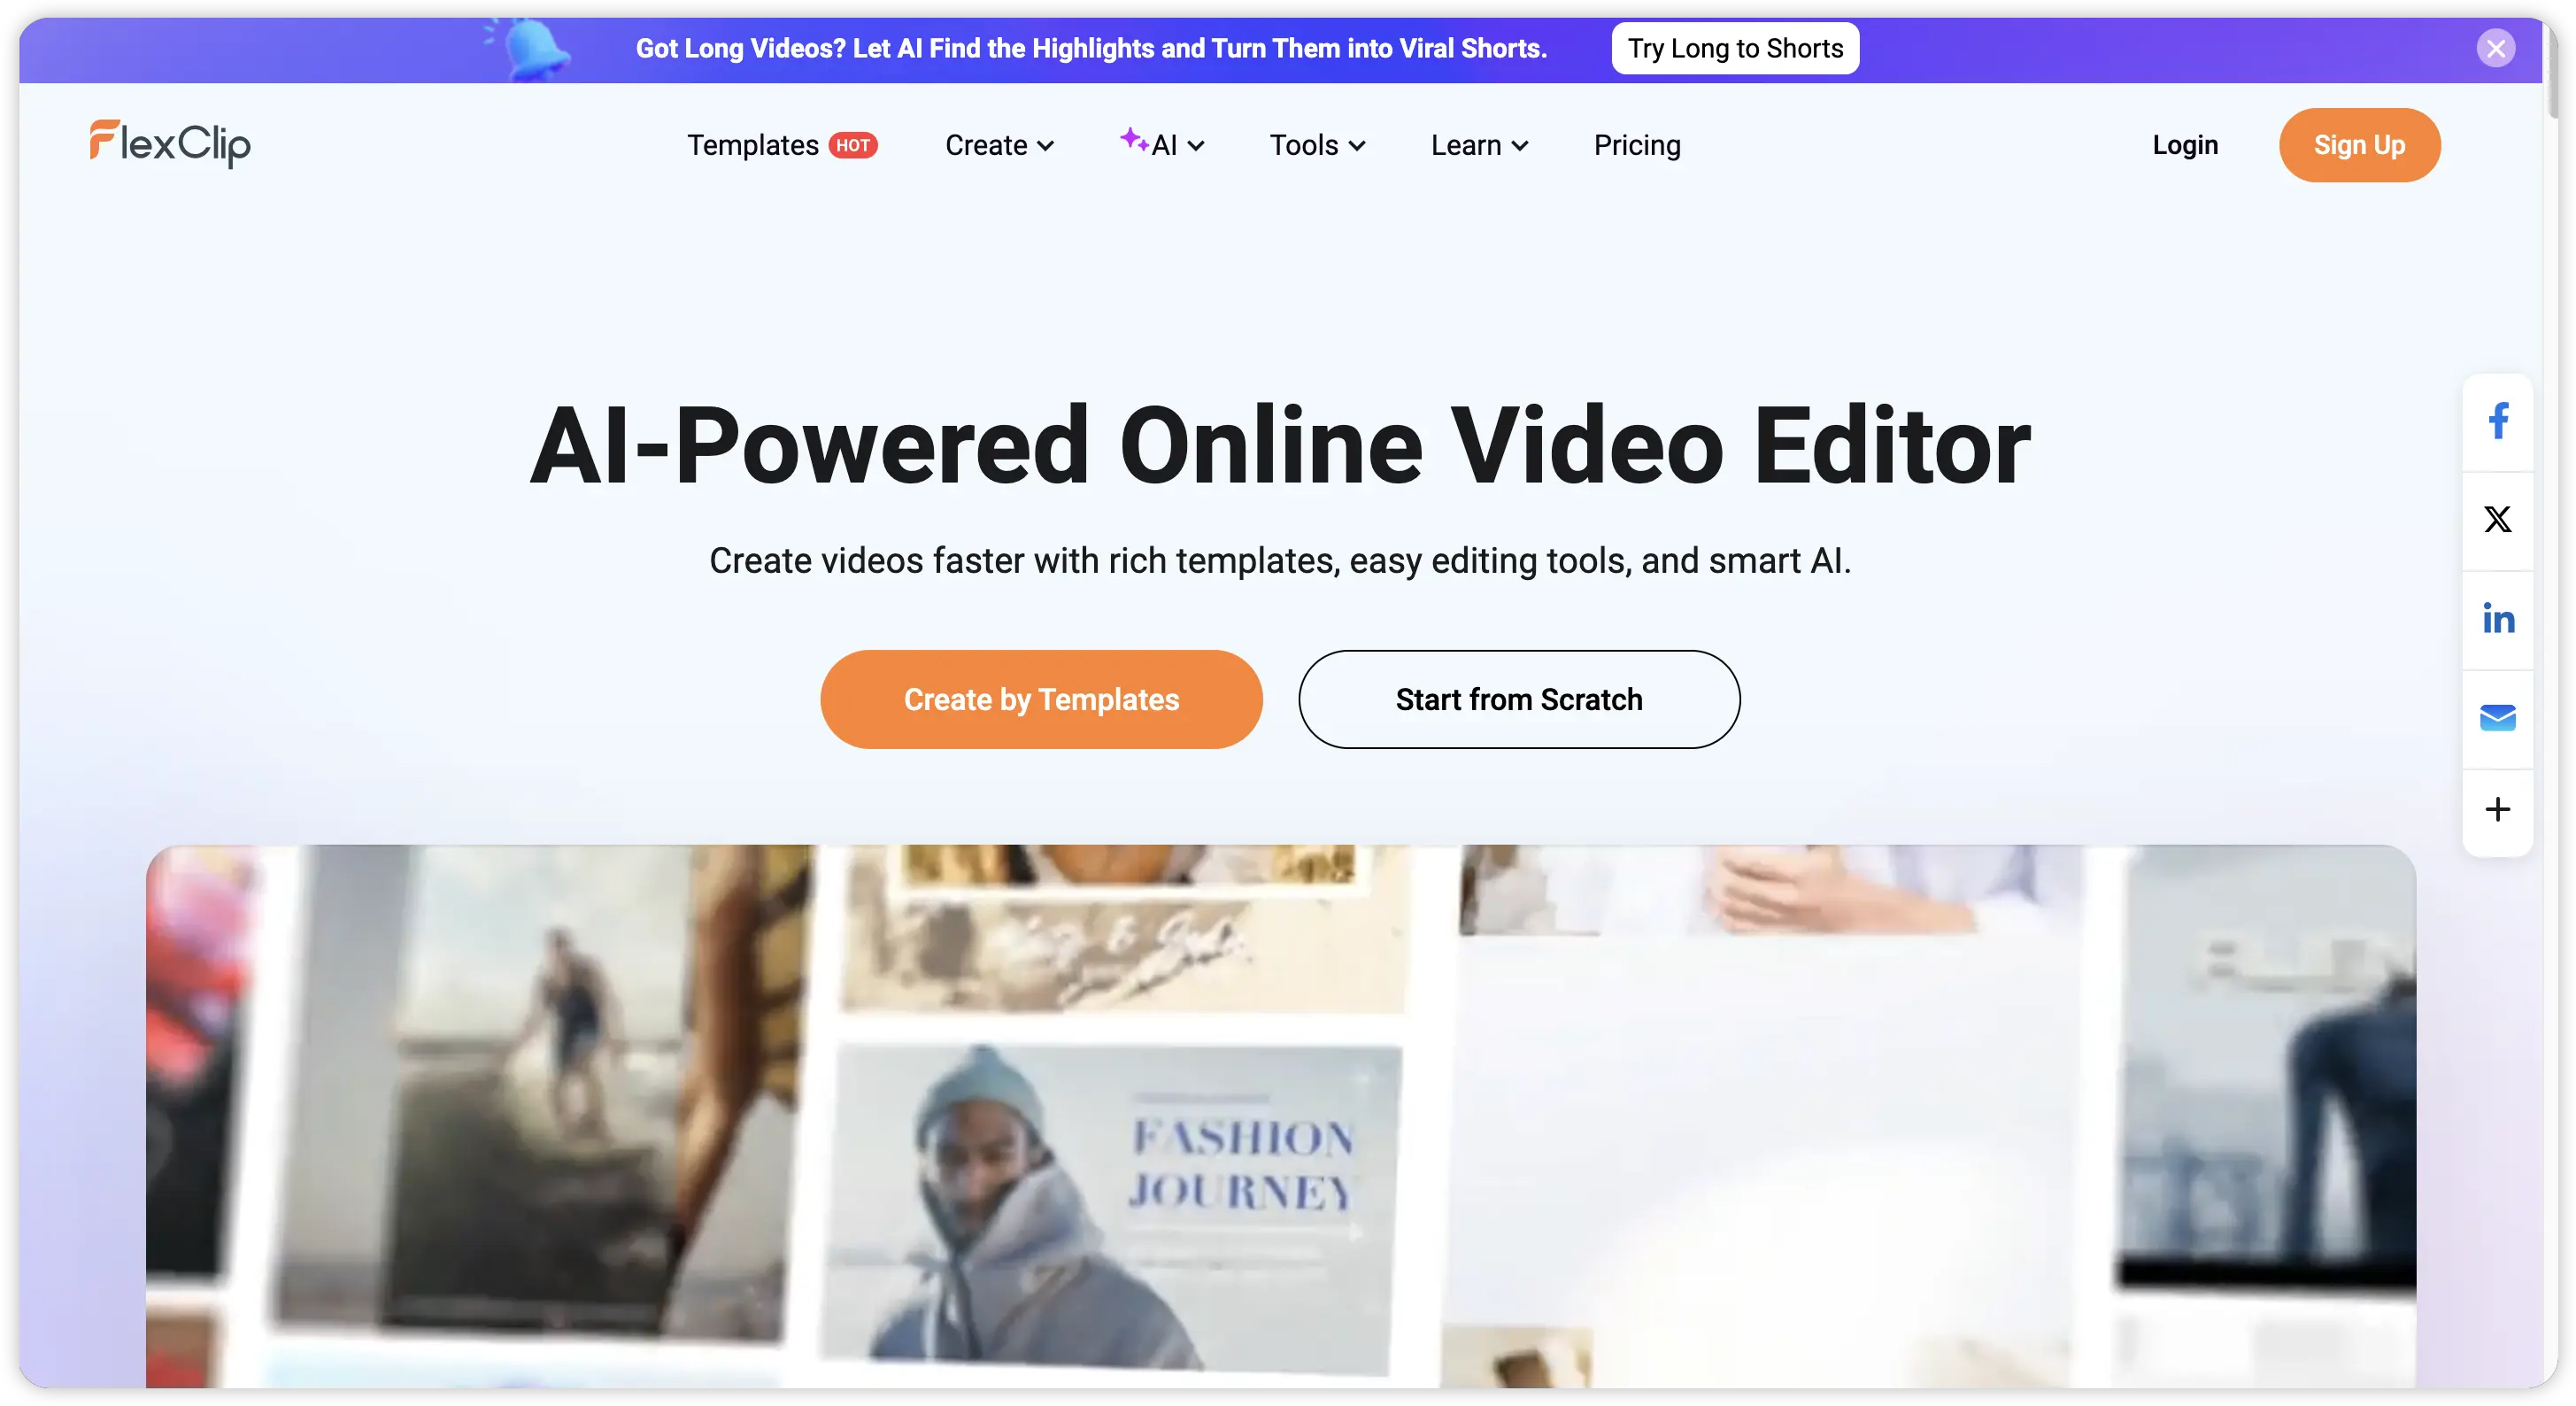Close the promotional banner
This screenshot has height=1406, width=2576.
(2496, 48)
